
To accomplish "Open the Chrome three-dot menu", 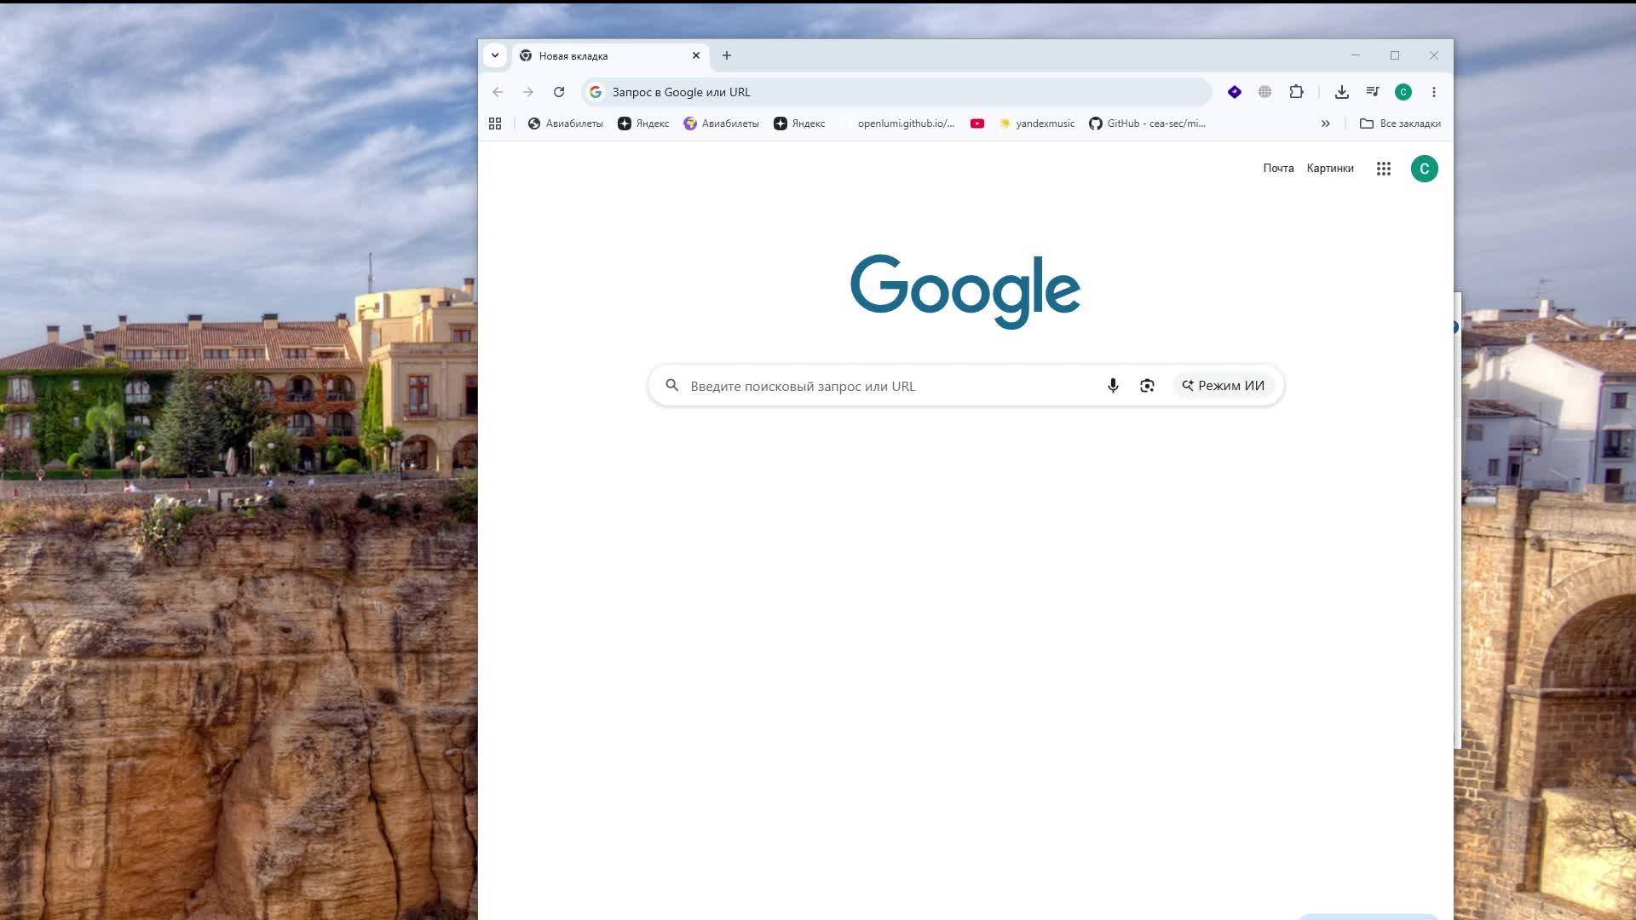I will (1434, 92).
